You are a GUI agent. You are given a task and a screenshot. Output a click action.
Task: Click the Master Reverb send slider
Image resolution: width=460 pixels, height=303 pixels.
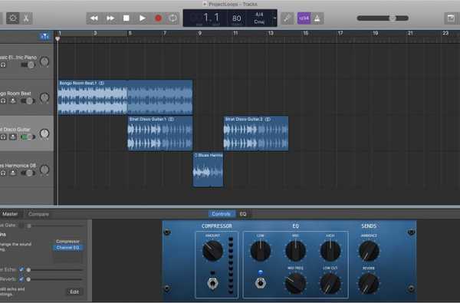(55, 279)
